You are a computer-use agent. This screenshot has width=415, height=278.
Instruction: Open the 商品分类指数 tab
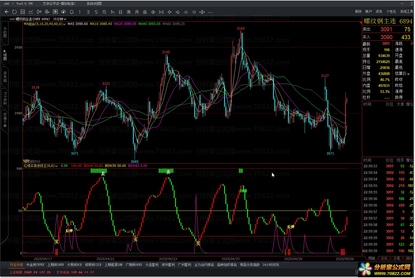tap(250, 265)
